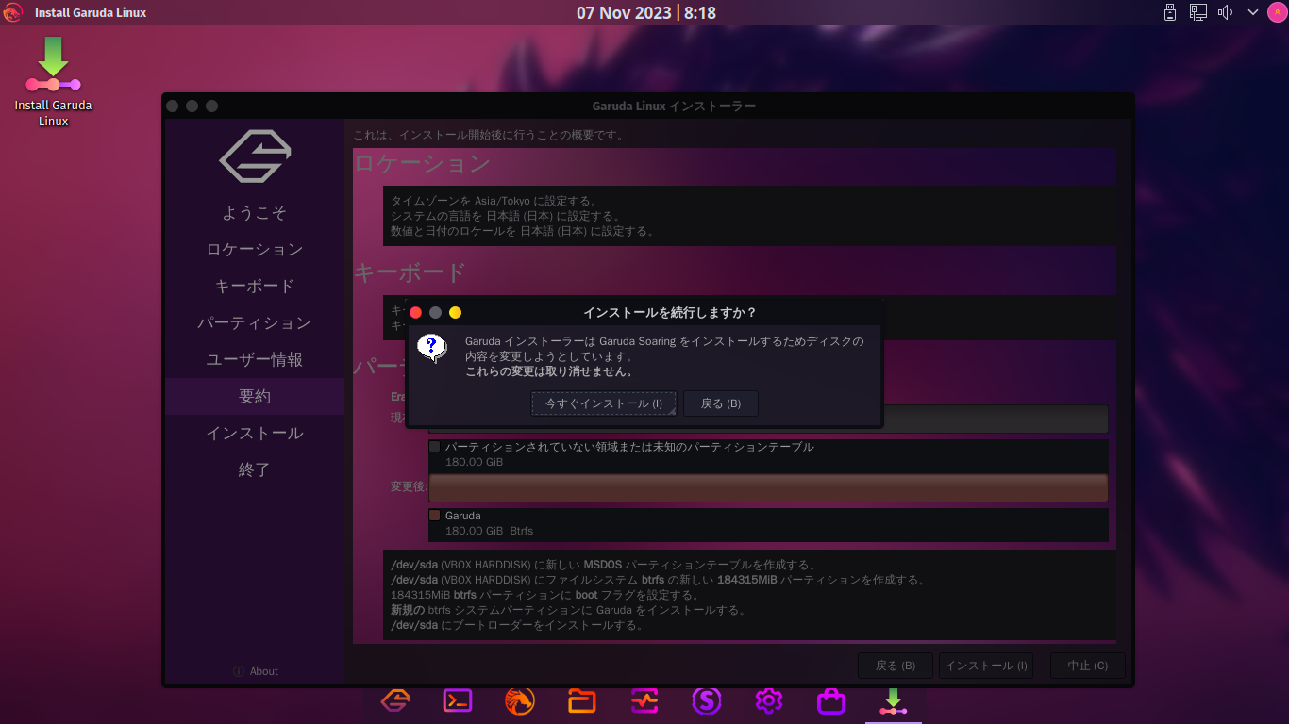This screenshot has height=724, width=1289.
Task: Click the Garuda brown legend square
Action: tap(435, 516)
